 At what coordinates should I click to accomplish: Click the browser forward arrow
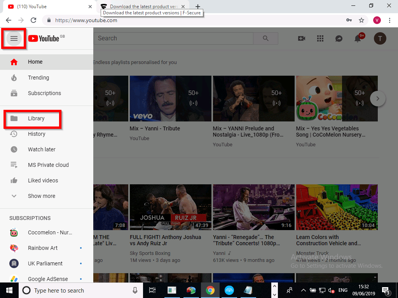tap(21, 20)
